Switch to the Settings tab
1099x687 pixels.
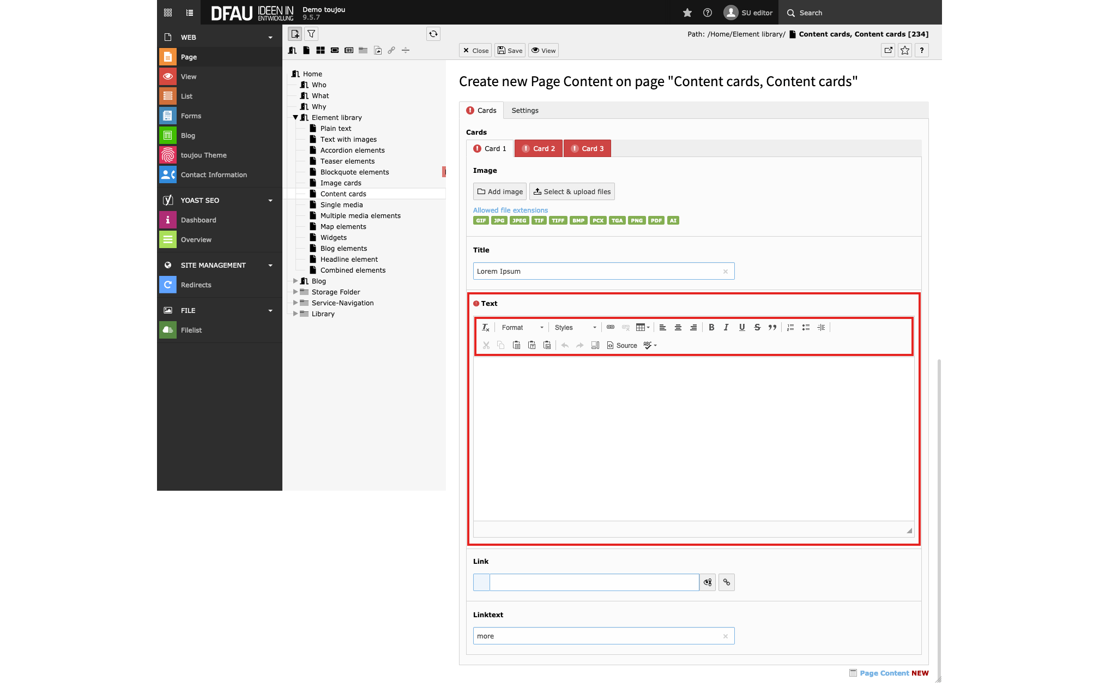coord(525,110)
